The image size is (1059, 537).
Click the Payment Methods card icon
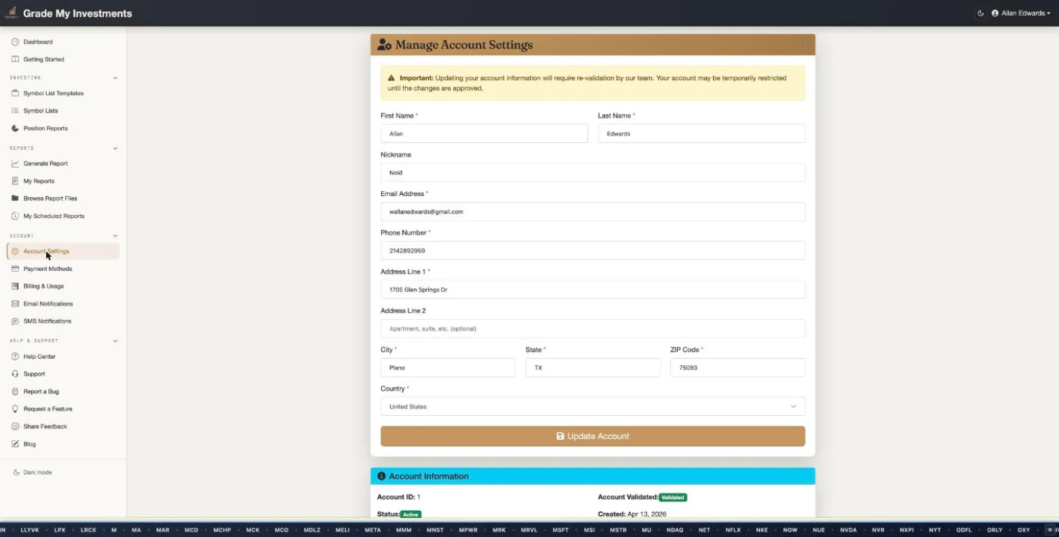[15, 269]
